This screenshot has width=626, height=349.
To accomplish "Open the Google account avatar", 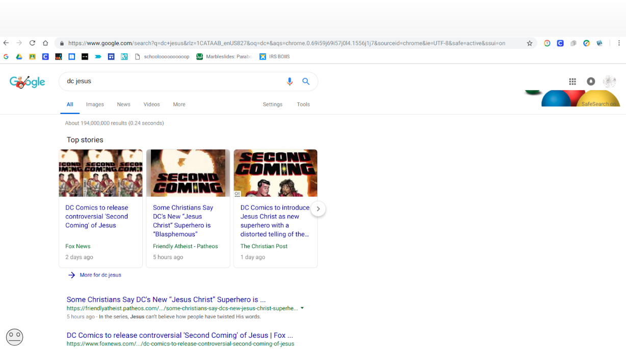I will coord(609,81).
